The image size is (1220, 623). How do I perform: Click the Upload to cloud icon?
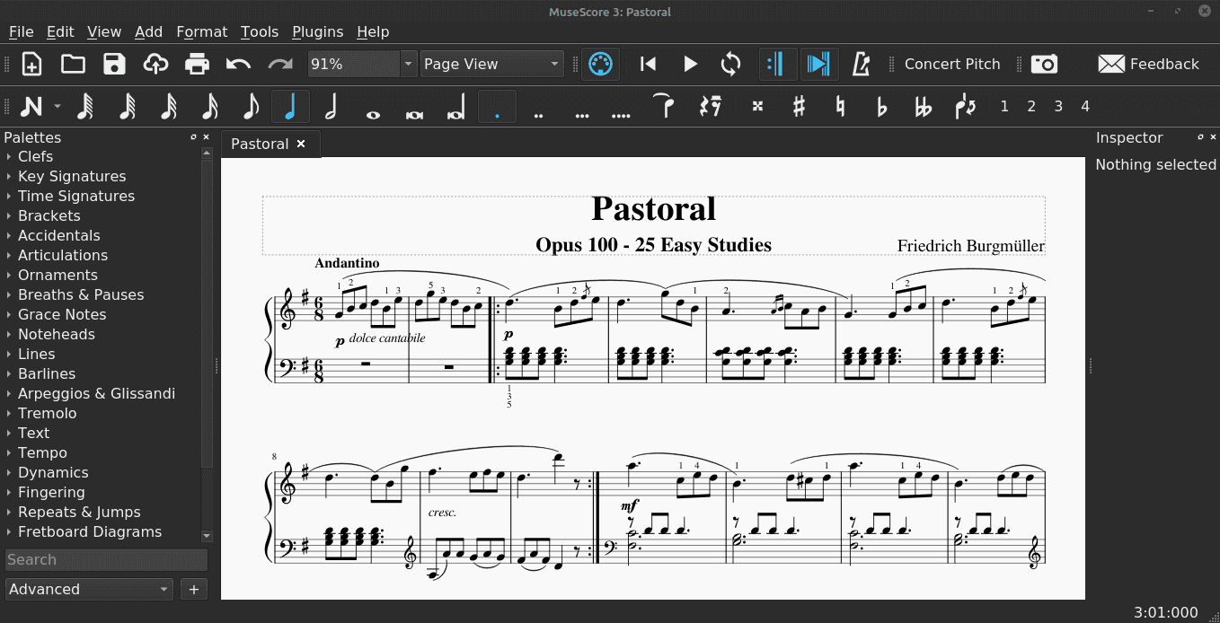click(x=155, y=64)
